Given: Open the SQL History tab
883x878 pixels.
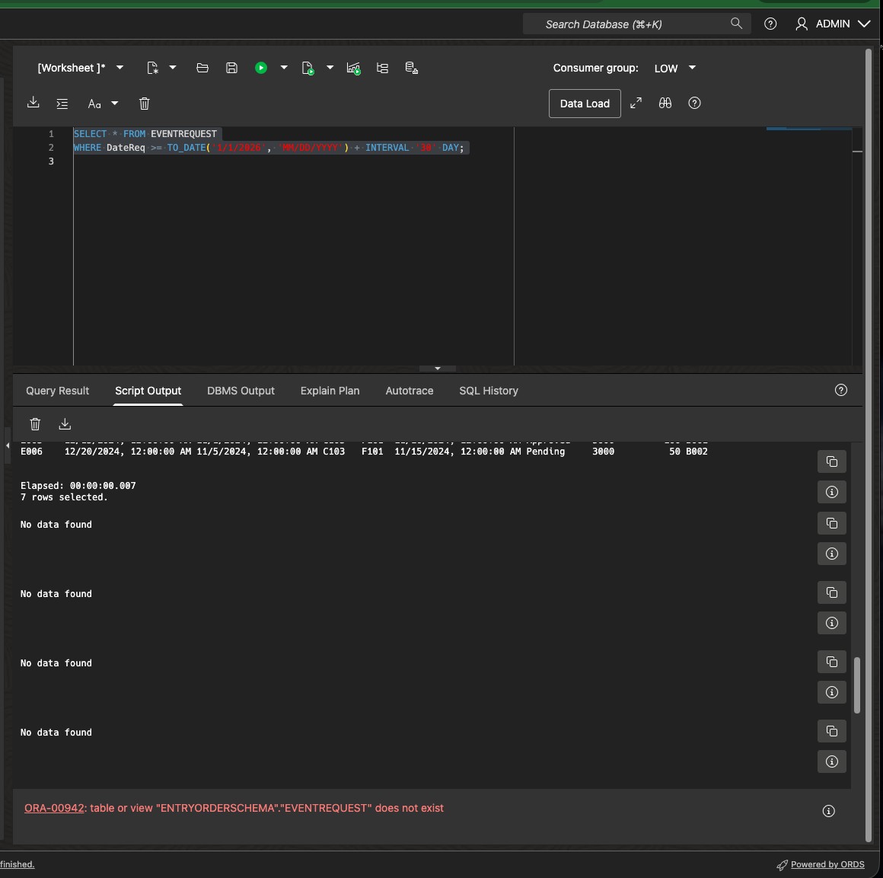Looking at the screenshot, I should (488, 391).
